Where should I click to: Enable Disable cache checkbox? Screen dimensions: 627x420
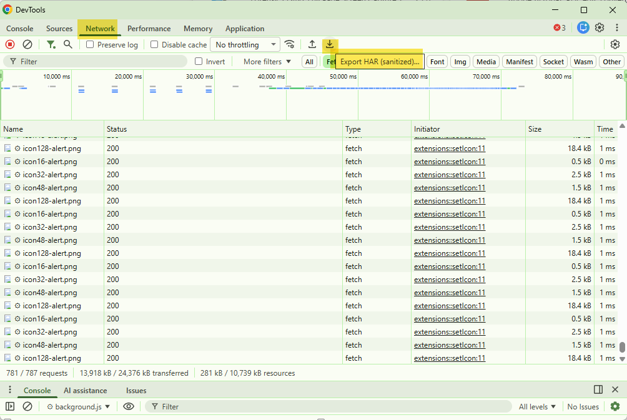pos(154,44)
